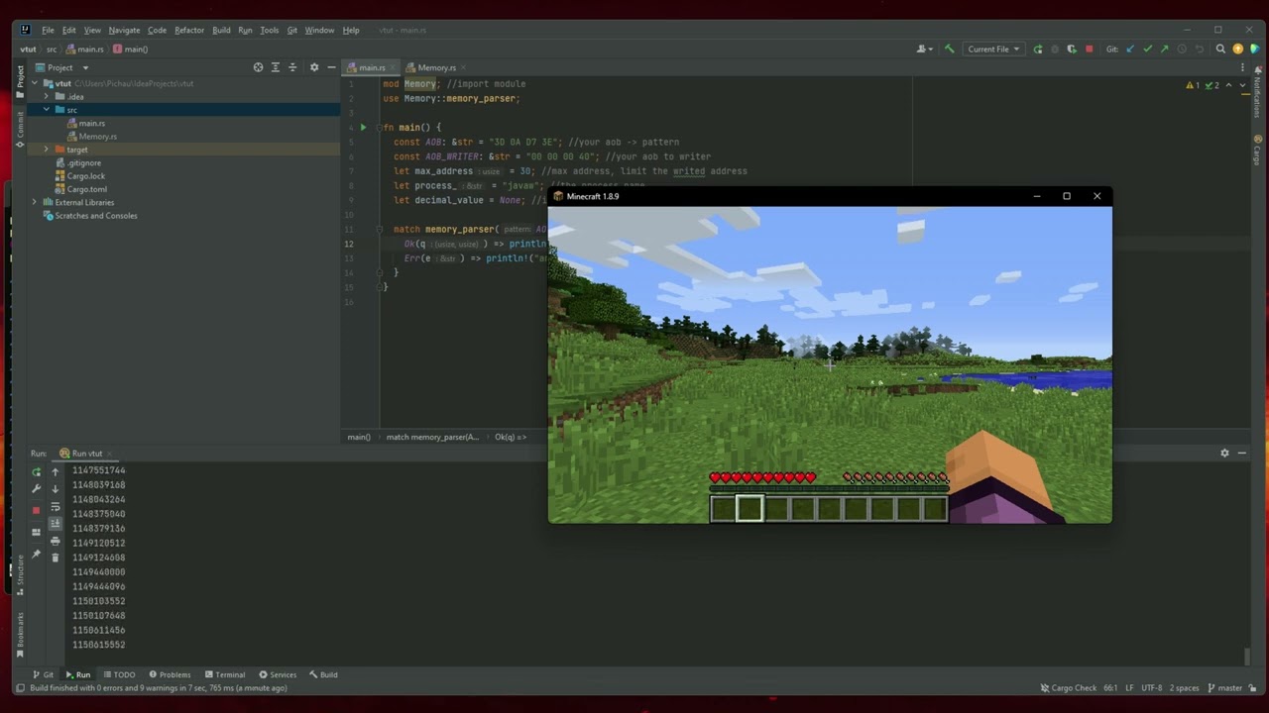Open the Tools menu
Viewport: 1269px width, 713px height.
pyautogui.click(x=269, y=30)
